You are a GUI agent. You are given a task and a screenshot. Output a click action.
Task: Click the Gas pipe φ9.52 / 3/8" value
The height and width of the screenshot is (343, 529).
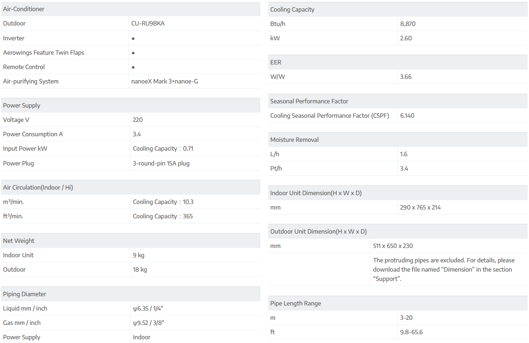(148, 323)
